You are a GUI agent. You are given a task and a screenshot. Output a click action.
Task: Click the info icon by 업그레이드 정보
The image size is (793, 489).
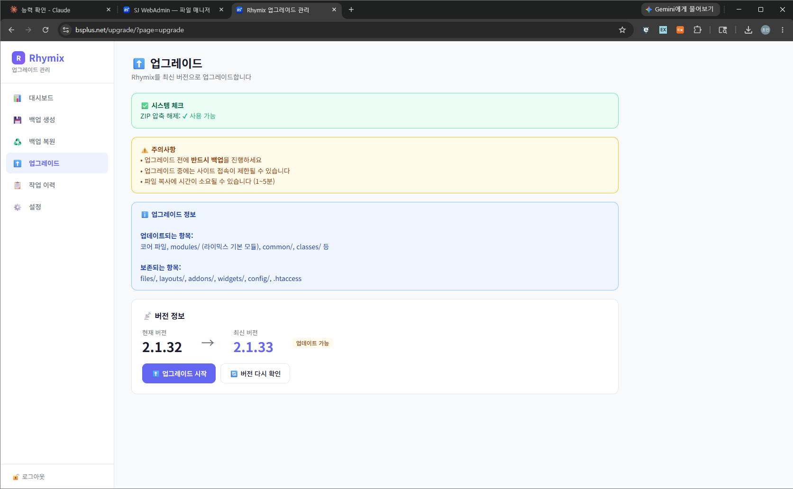[145, 215]
